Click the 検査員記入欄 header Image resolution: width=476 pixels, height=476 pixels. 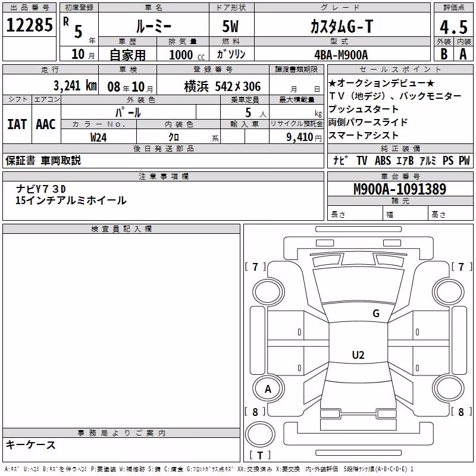click(x=121, y=229)
